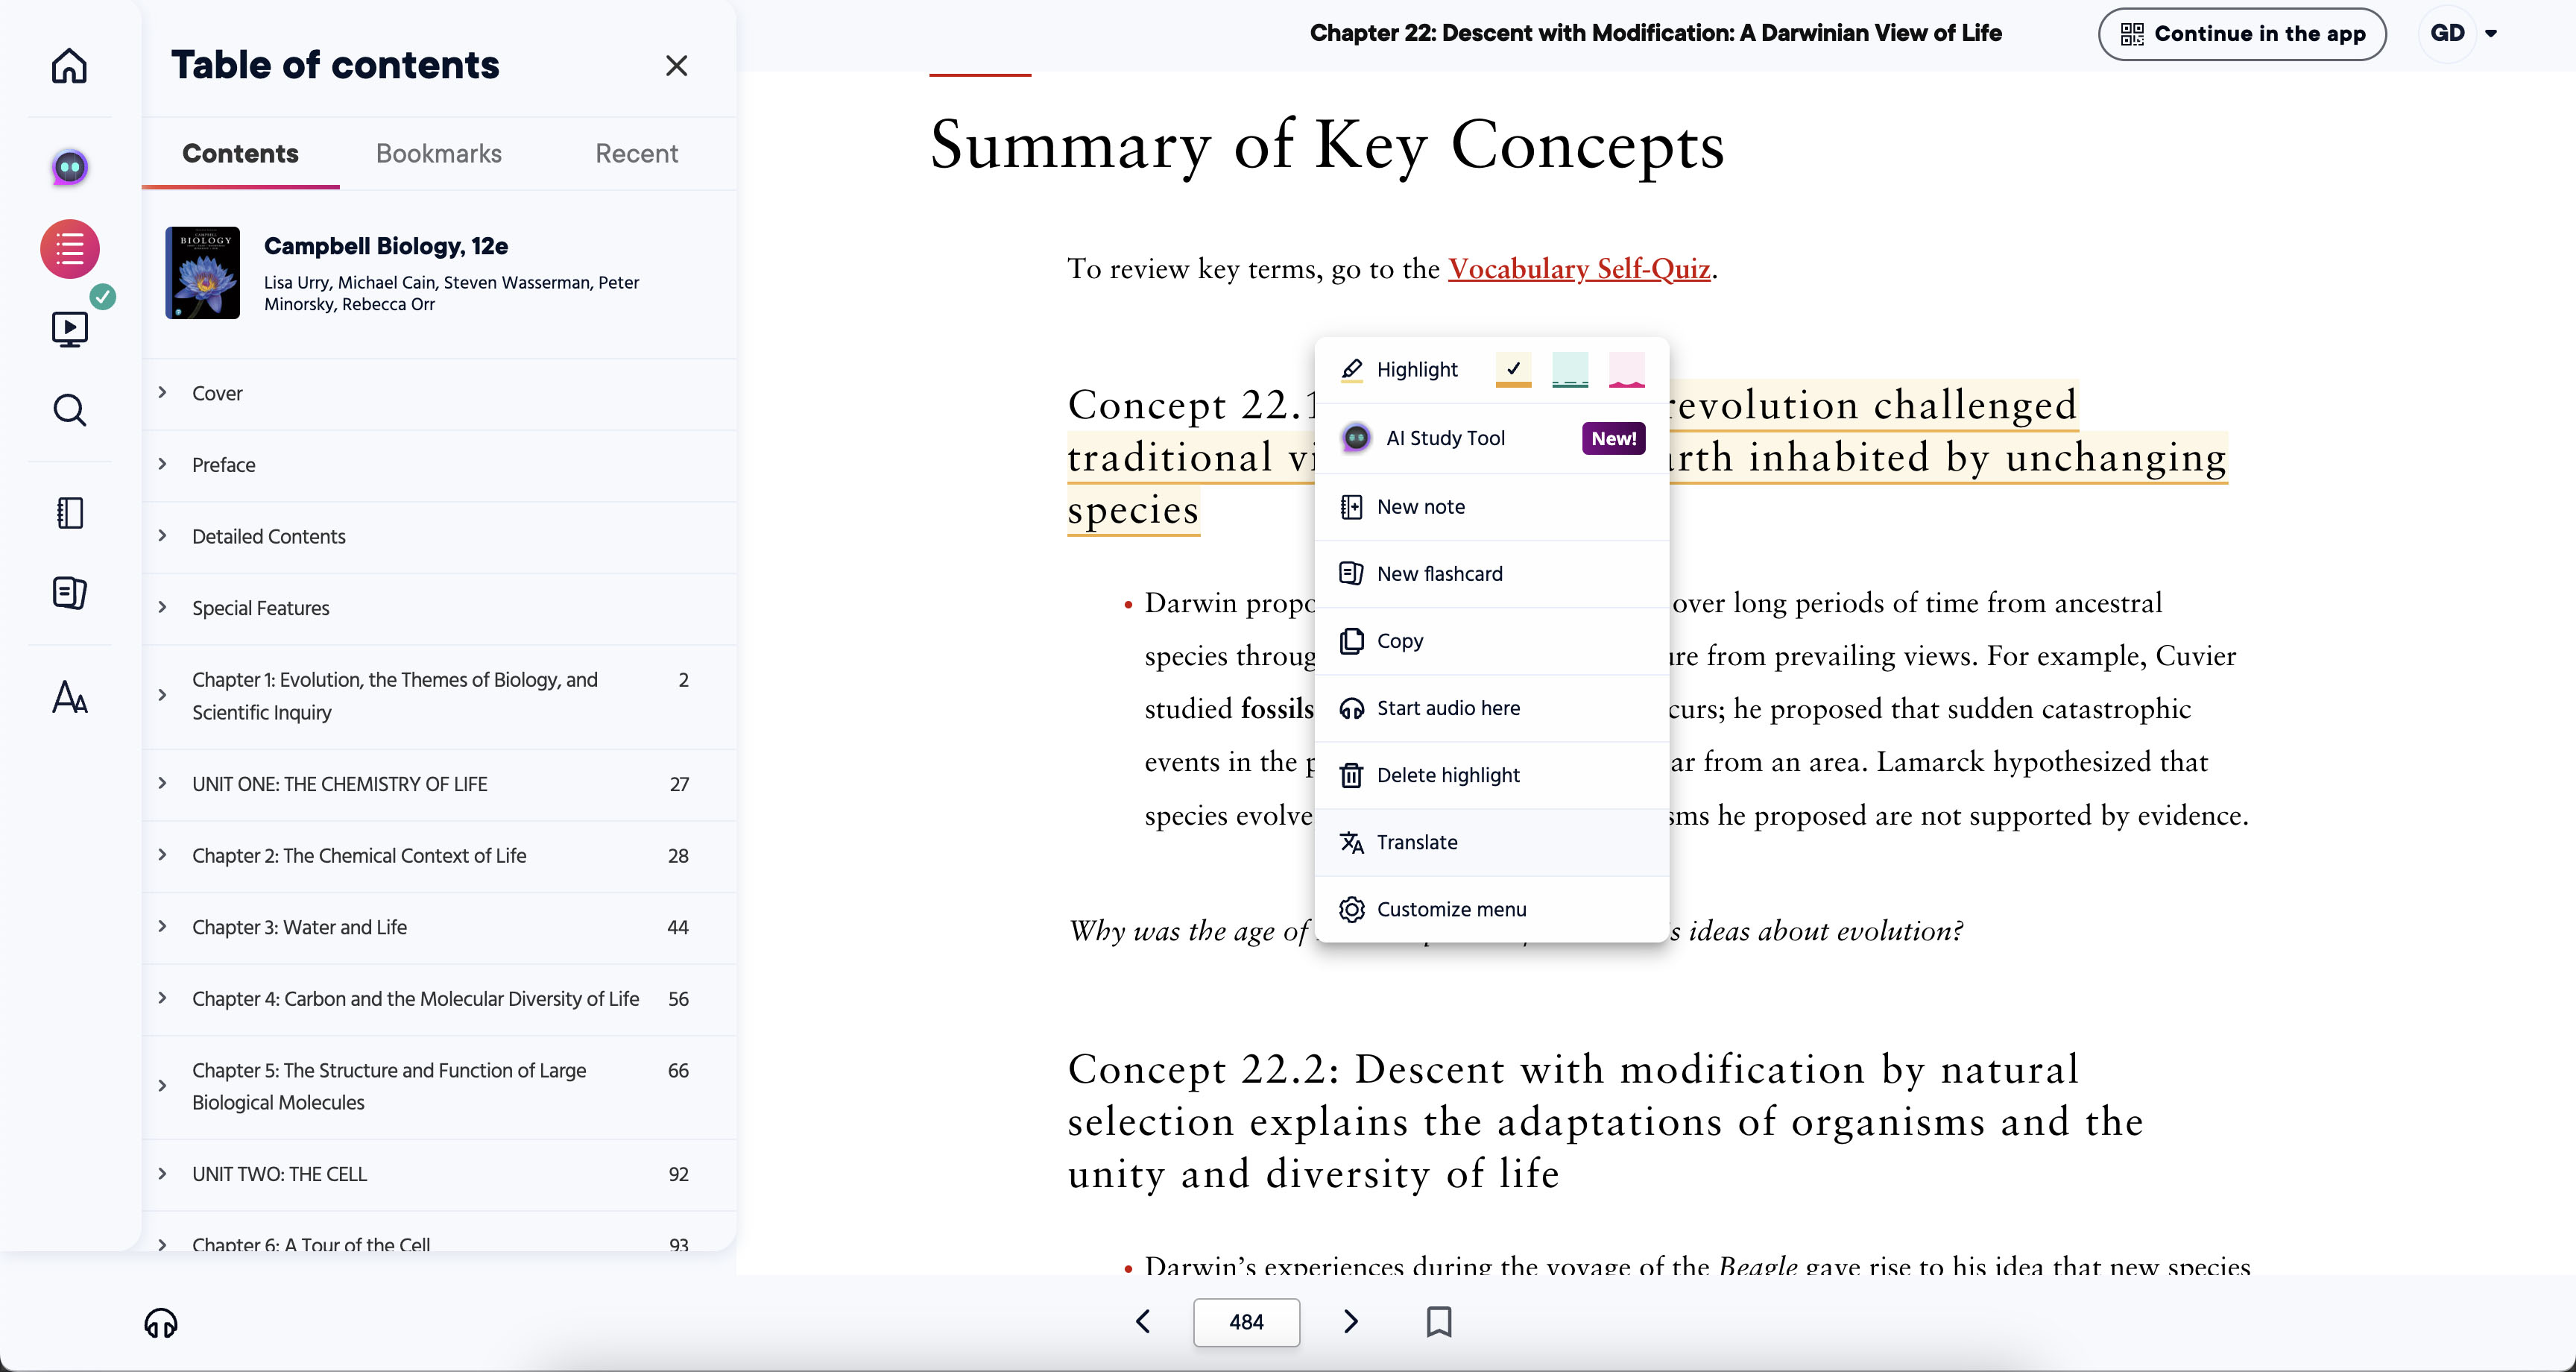Image resolution: width=2576 pixels, height=1372 pixels.
Task: Open the Vocabulary Self-Quiz link
Action: point(1578,268)
